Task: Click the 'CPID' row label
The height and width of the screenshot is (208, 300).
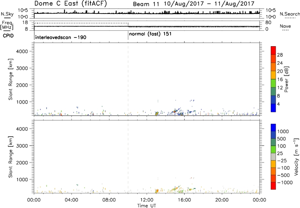Action: pyautogui.click(x=8, y=36)
